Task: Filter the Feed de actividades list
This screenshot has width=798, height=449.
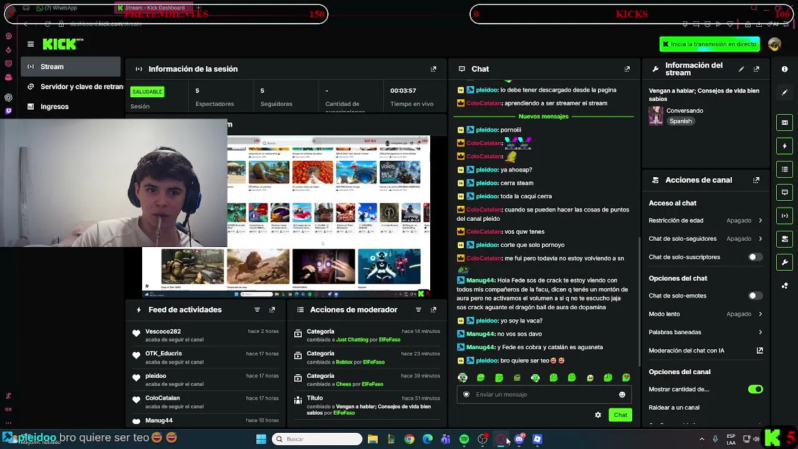Action: (x=257, y=310)
